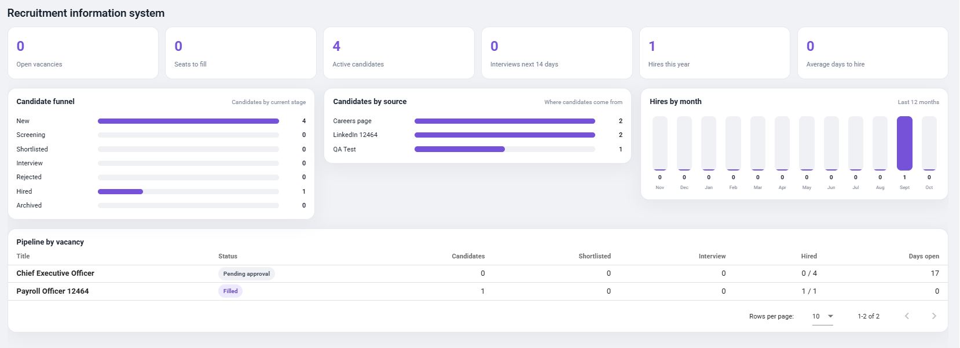Image resolution: width=960 pixels, height=348 pixels.
Task: Click the Recruitment information system heading
Action: (x=86, y=13)
